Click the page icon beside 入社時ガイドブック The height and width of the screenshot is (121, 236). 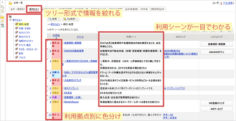63,80
